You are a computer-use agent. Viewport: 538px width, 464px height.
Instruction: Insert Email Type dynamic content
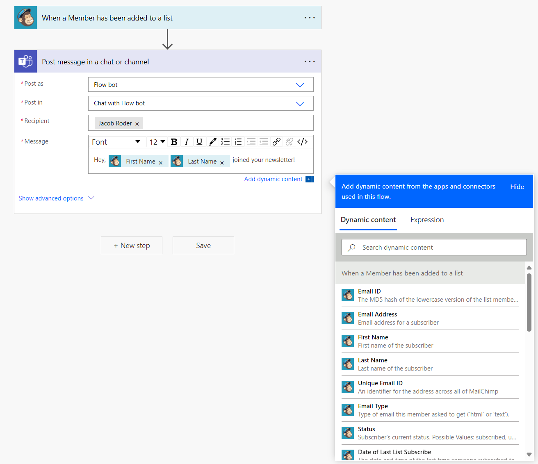coord(430,410)
